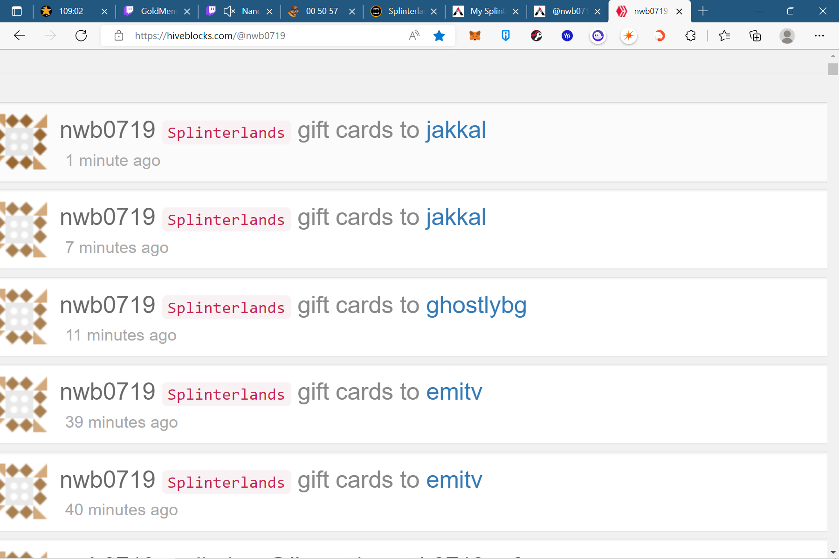Screen dimensions: 839x559
Task: Click the Read aloud icon
Action: click(x=414, y=35)
